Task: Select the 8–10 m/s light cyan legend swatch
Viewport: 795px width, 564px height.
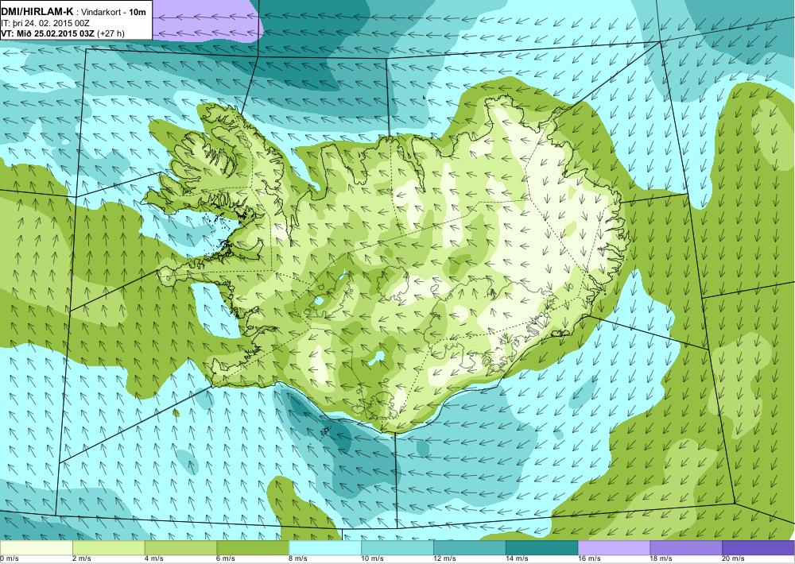Action: 325,548
